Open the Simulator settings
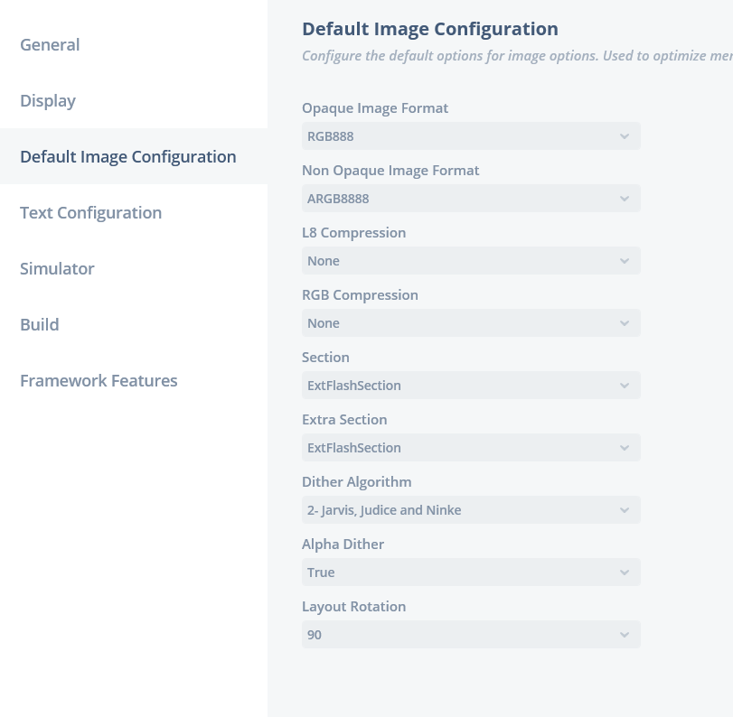 [x=57, y=269]
